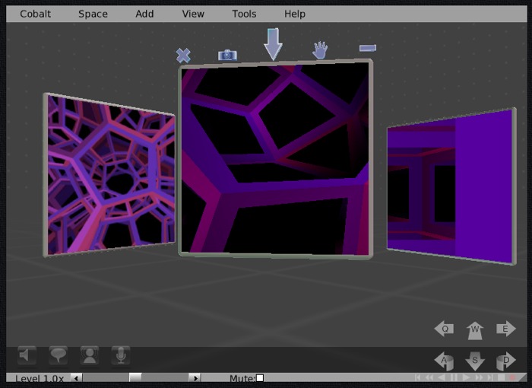The height and width of the screenshot is (388, 532).
Task: Open the Tools menu
Action: (244, 14)
